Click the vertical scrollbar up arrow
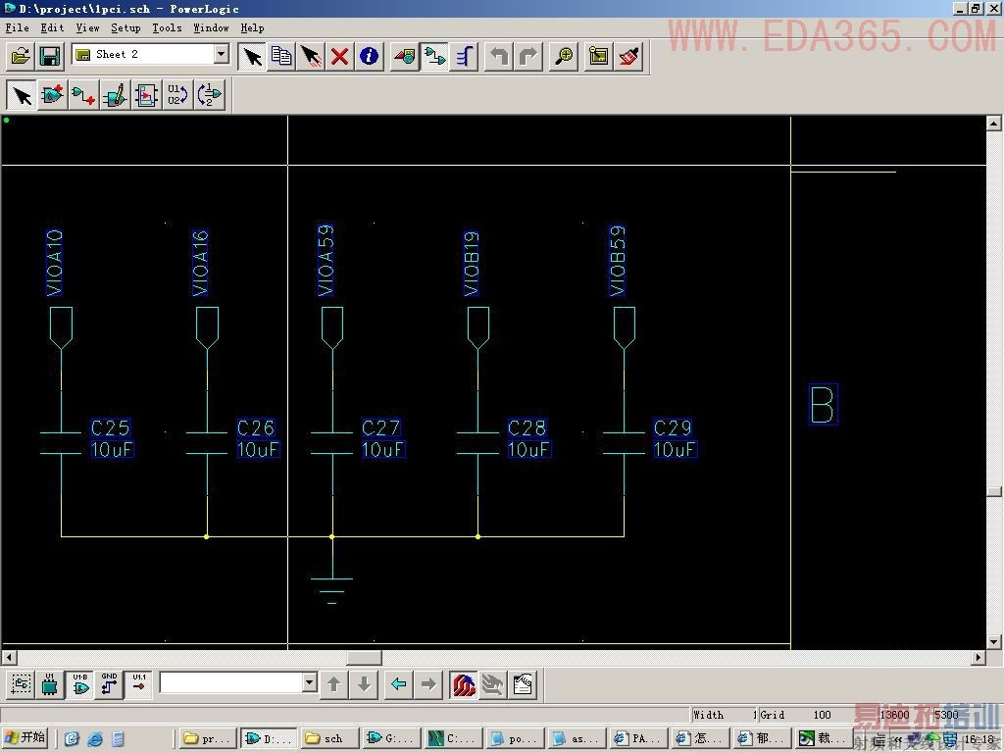The image size is (1004, 753). pos(994,123)
